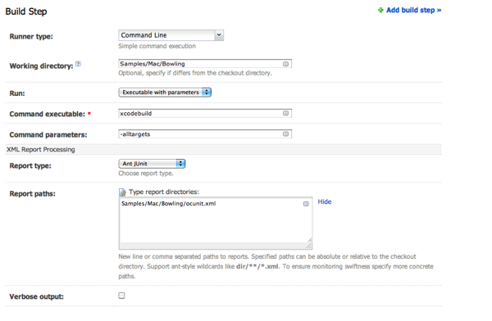This screenshot has height=321, width=492.
Task: Click the green plus icon beside Add build step
Action: (x=380, y=10)
